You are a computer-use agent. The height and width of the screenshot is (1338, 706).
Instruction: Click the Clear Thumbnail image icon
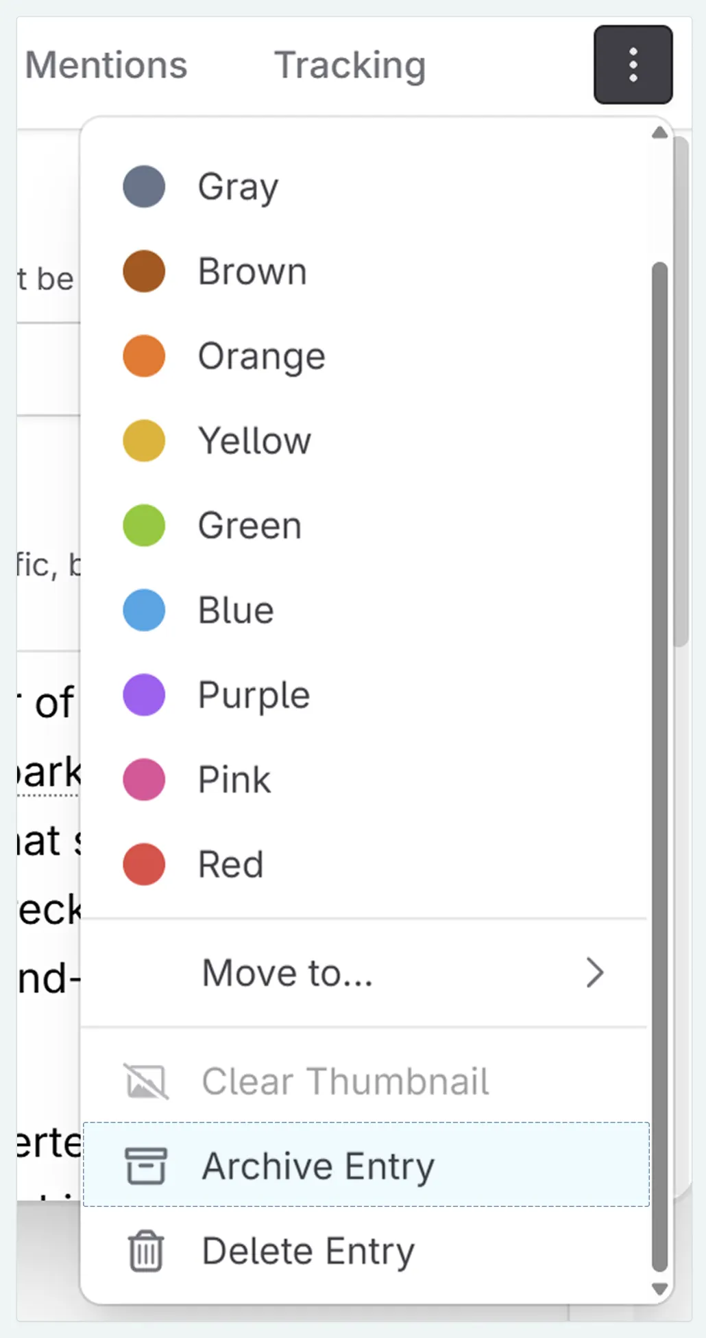click(146, 1081)
